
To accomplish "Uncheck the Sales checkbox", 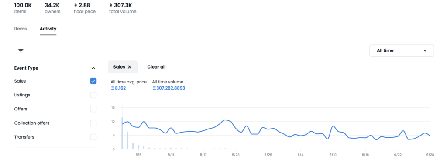I will tap(93, 81).
